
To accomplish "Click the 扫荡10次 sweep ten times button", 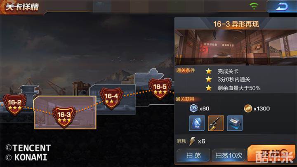I will [229, 155].
